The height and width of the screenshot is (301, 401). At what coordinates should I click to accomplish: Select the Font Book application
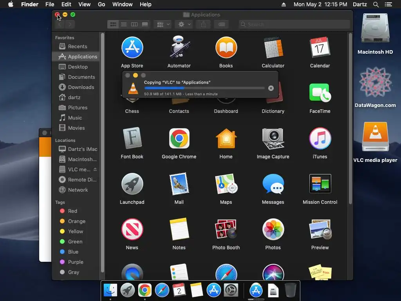[x=132, y=138]
